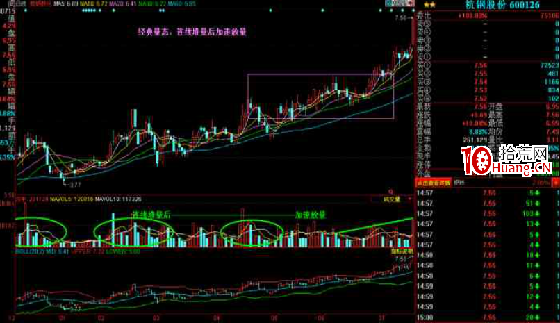This screenshot has height=323, width=560.
Task: Click the total volume 261,129 value
Action: click(x=475, y=140)
